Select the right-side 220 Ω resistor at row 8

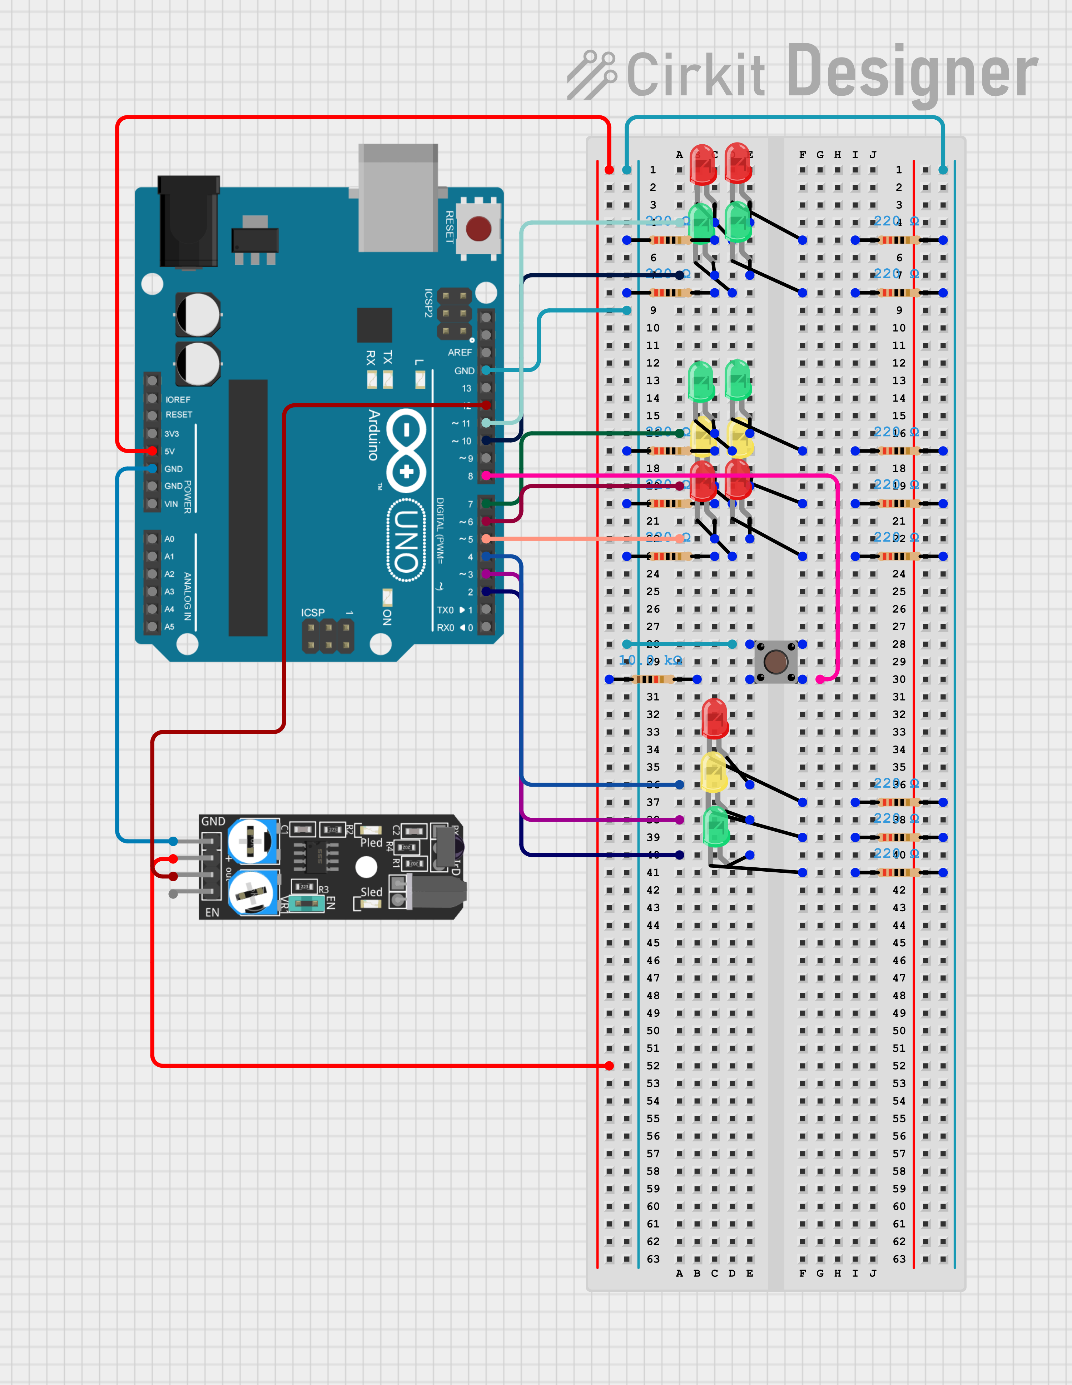(899, 293)
